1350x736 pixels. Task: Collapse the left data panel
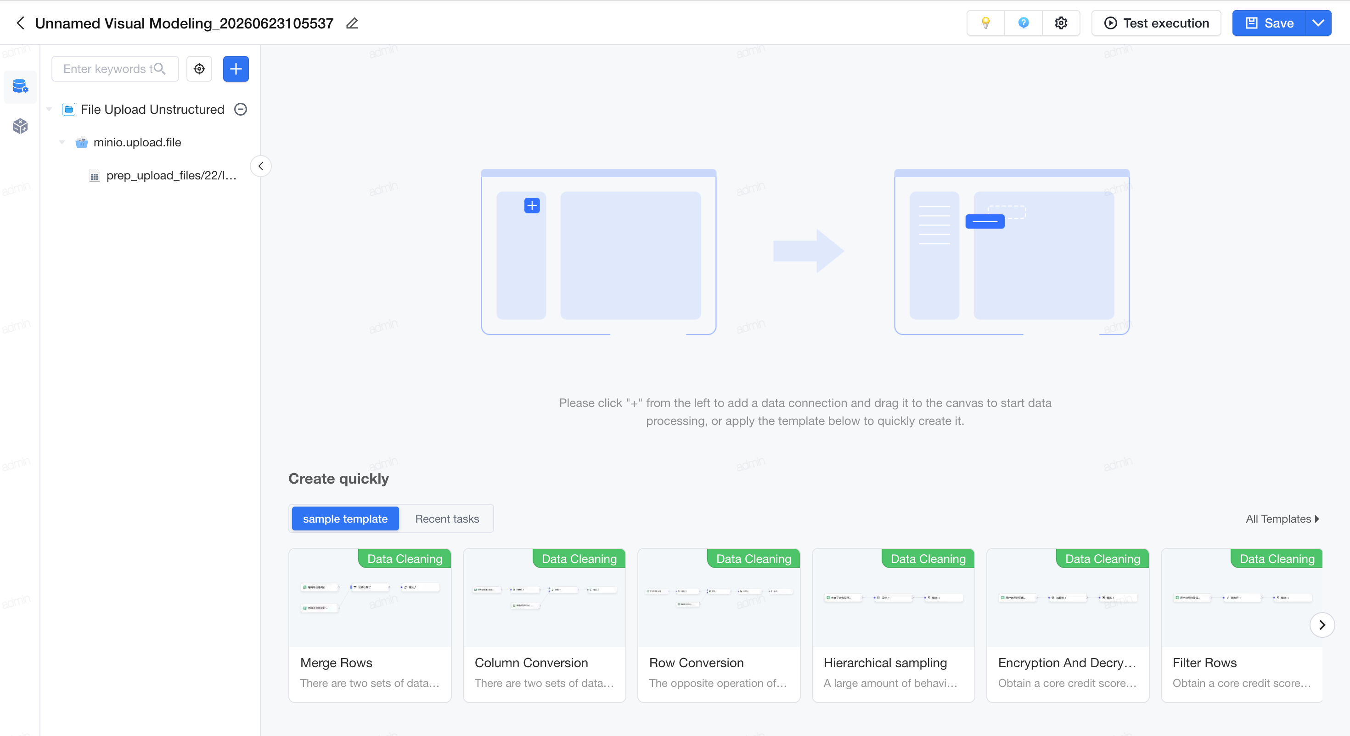point(260,166)
